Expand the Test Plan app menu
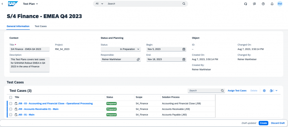This screenshot has height=127, width=288. (30, 4)
